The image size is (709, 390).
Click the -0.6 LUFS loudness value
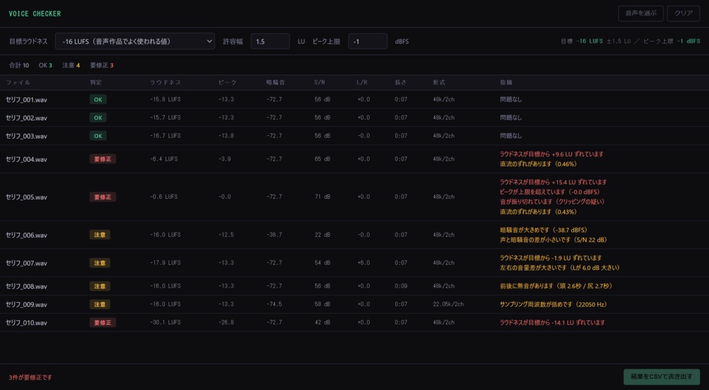pyautogui.click(x=163, y=197)
